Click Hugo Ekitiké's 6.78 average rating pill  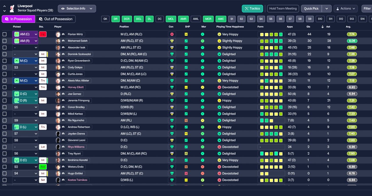tap(352, 173)
